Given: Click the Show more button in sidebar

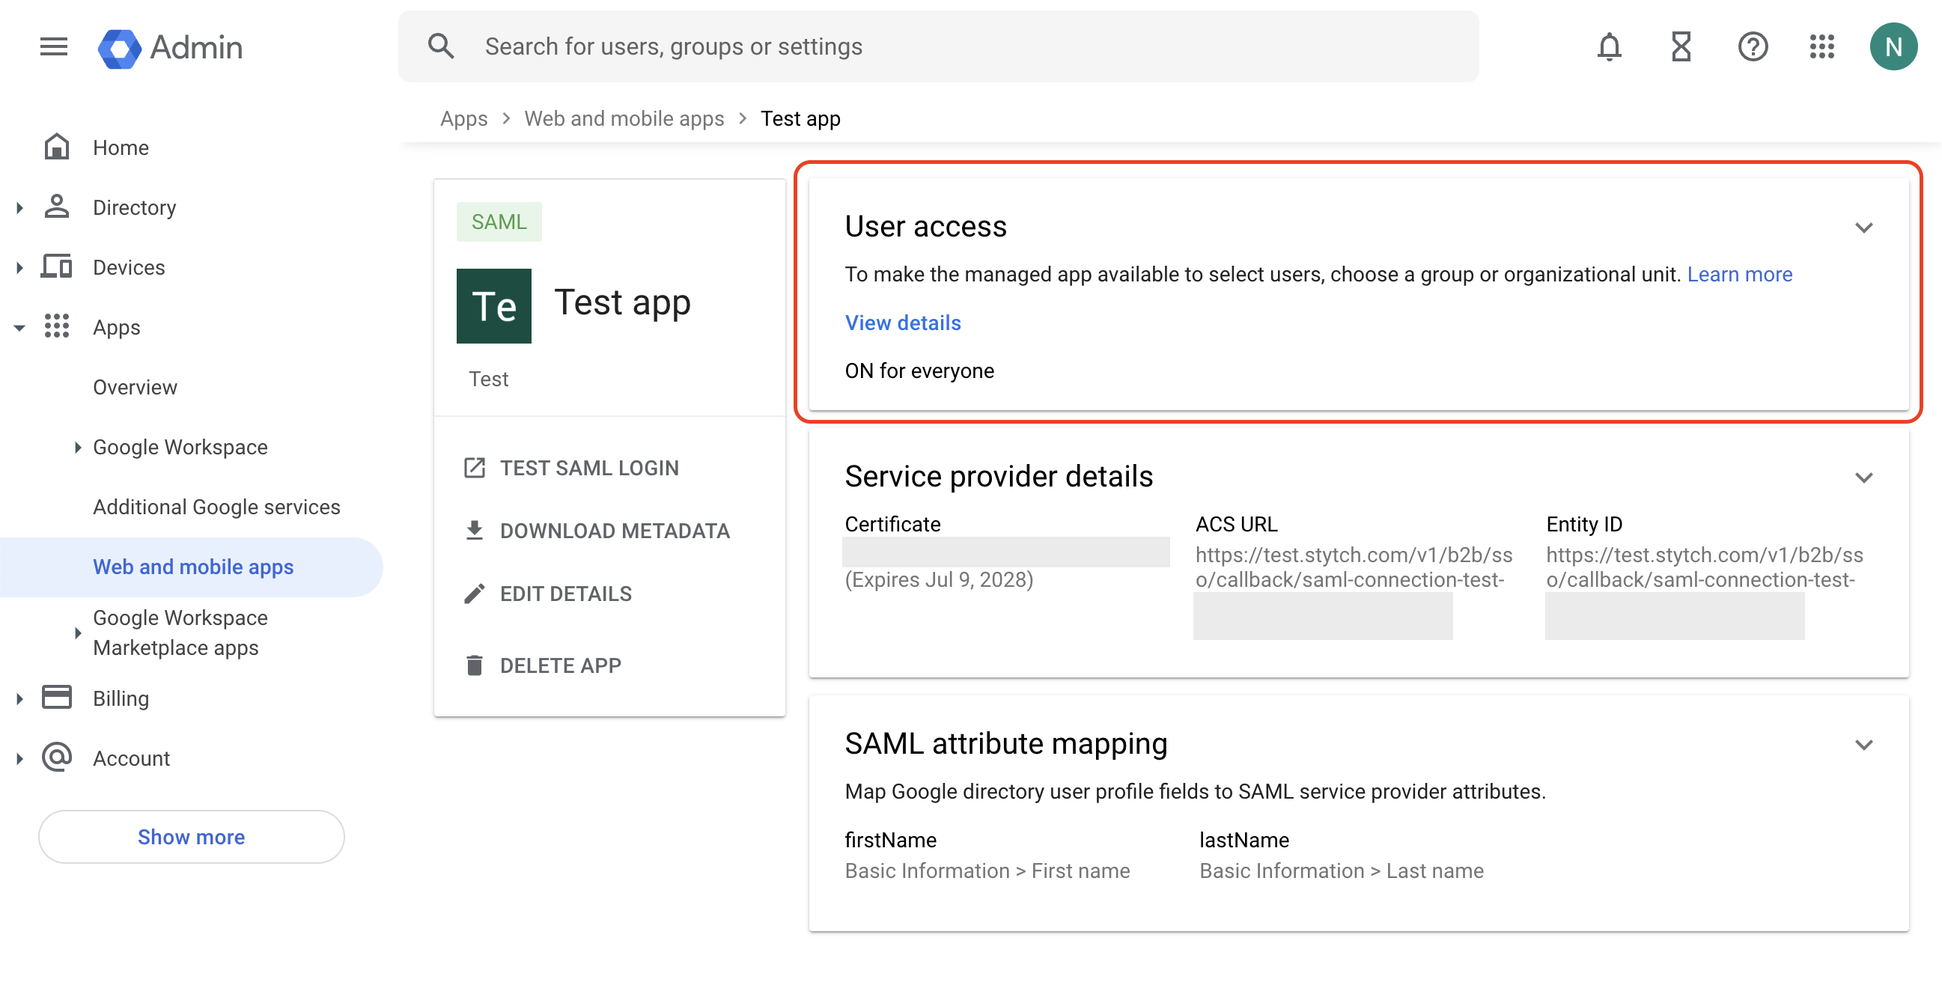Looking at the screenshot, I should [192, 837].
